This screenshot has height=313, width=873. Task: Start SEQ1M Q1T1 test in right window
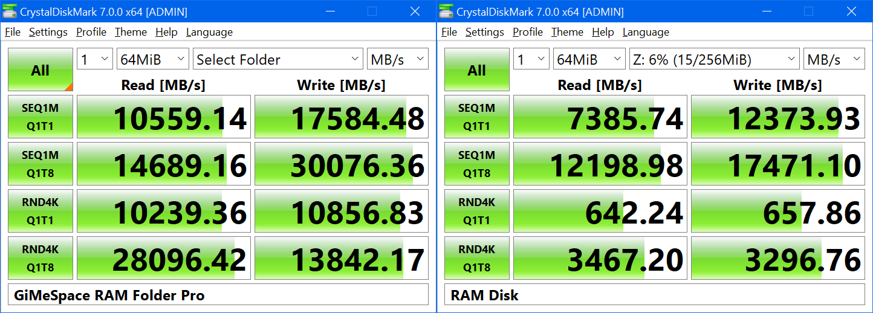477,117
